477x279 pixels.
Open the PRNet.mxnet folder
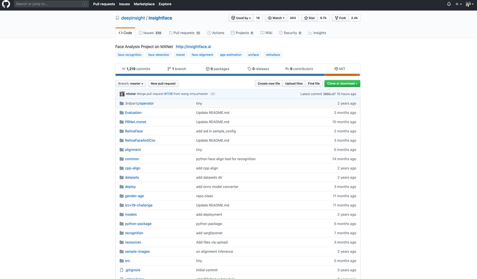(135, 122)
